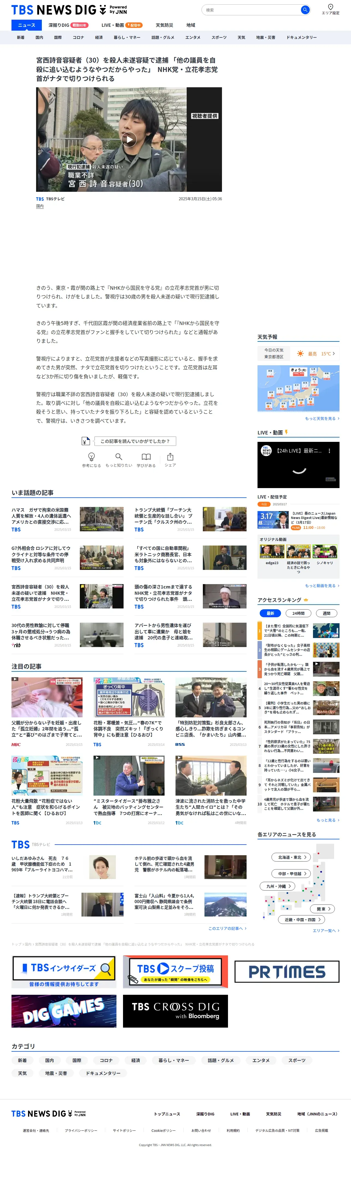Open the ハマス ガザで拘束の米国籍 article

pyautogui.click(x=68, y=519)
